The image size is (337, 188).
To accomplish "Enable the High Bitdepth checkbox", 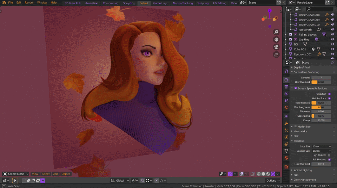I will click(330, 155).
